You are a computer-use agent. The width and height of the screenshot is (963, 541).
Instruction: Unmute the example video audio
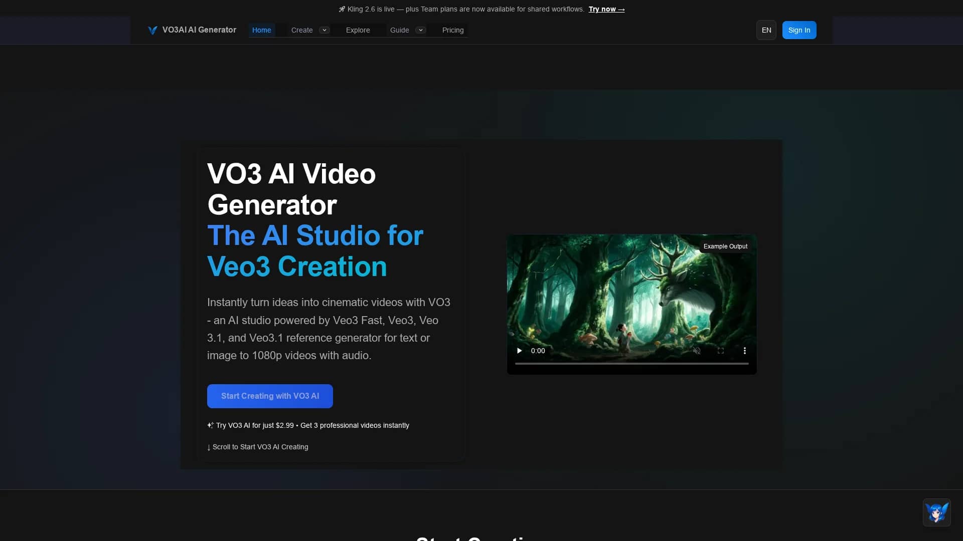[697, 351]
